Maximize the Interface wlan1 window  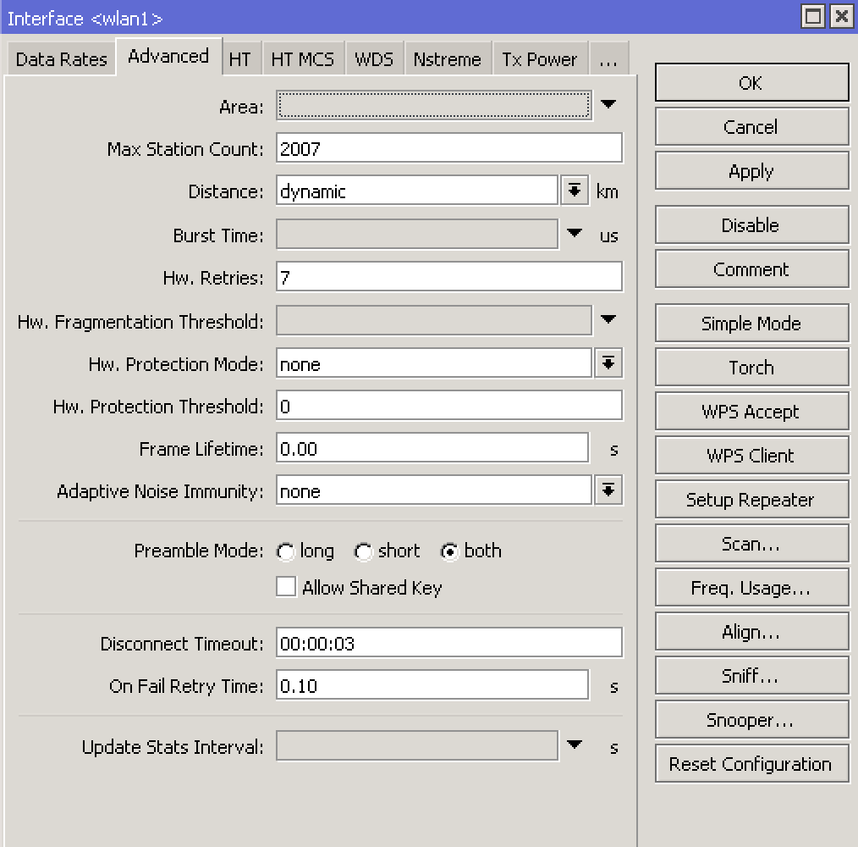(813, 16)
